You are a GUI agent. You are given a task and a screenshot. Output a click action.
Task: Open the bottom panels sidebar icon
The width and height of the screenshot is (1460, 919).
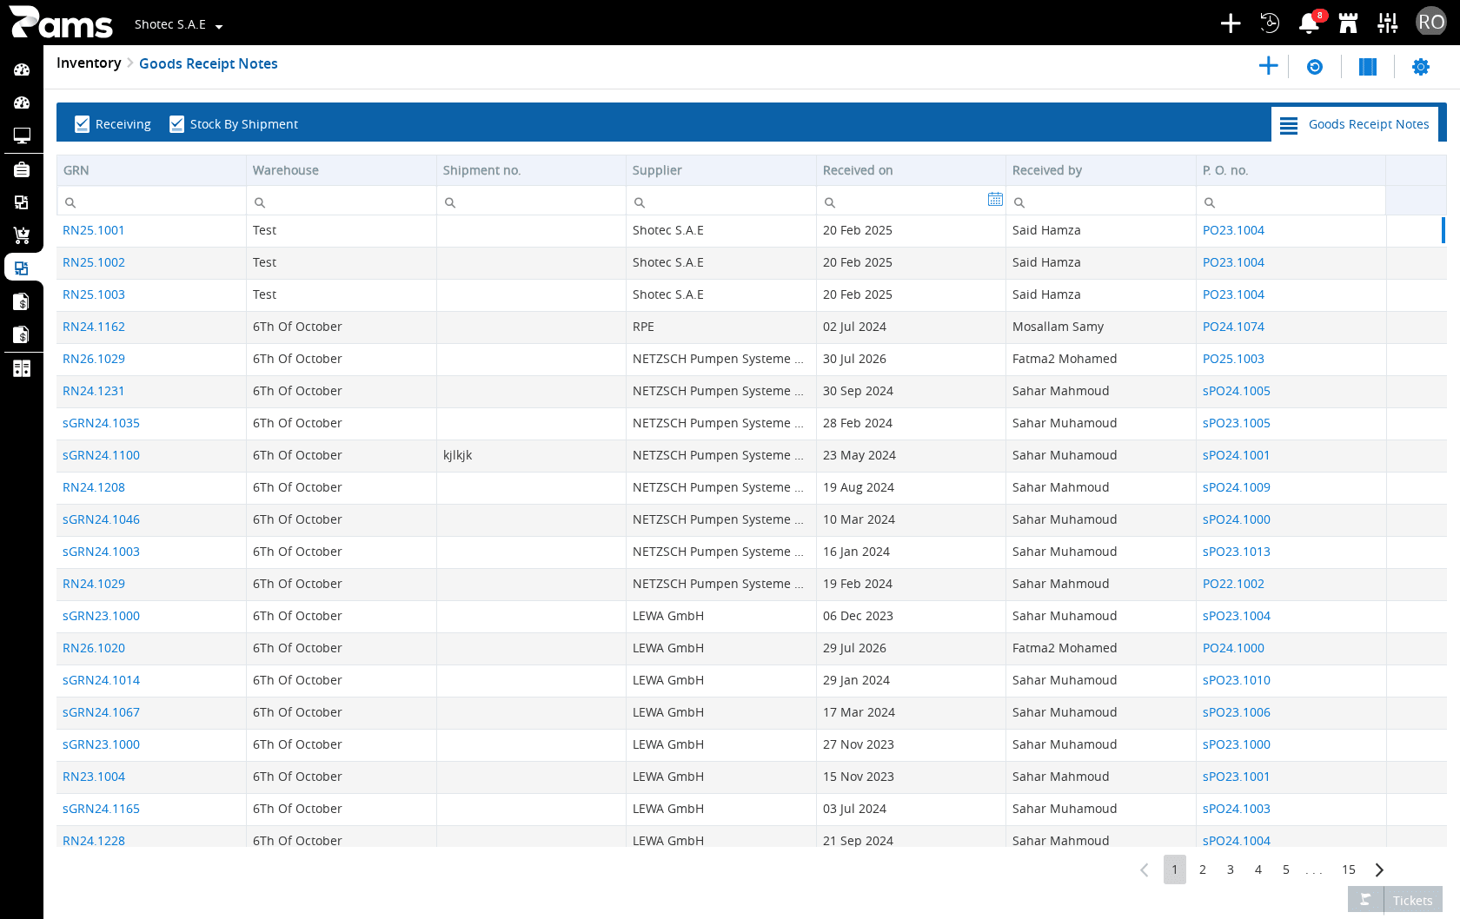click(x=22, y=368)
